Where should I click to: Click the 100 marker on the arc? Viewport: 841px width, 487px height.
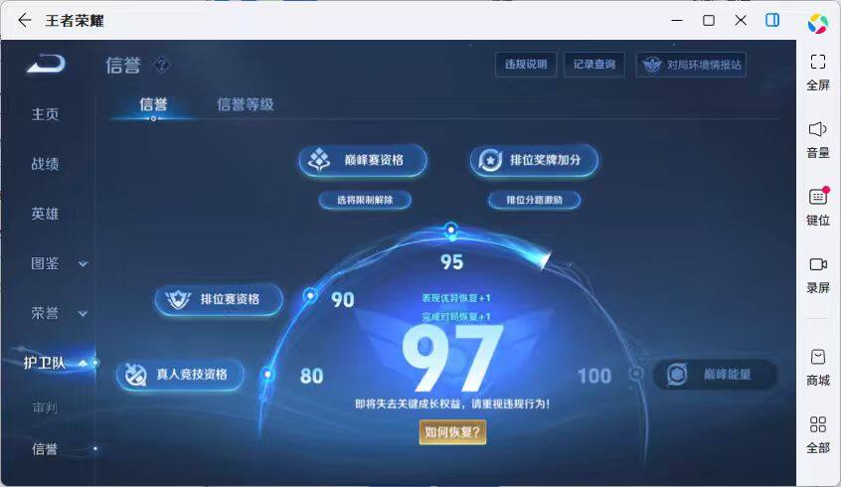pos(635,374)
